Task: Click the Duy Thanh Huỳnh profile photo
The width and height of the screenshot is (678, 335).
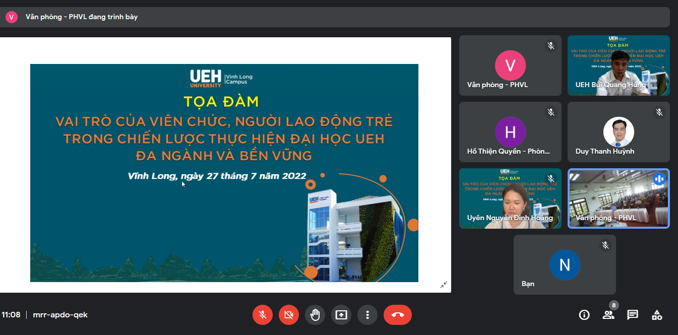Action: point(619,132)
